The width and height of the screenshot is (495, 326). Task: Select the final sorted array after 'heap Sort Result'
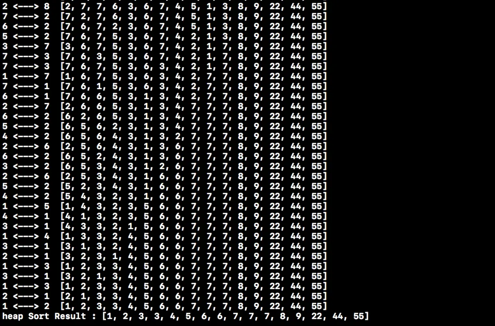tap(236, 316)
